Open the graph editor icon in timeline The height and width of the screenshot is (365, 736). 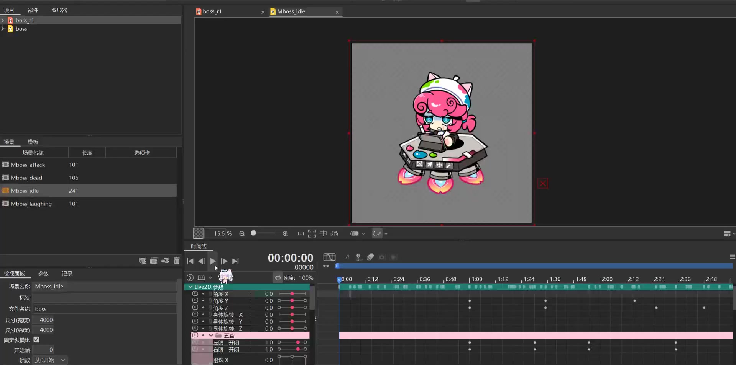coord(329,257)
